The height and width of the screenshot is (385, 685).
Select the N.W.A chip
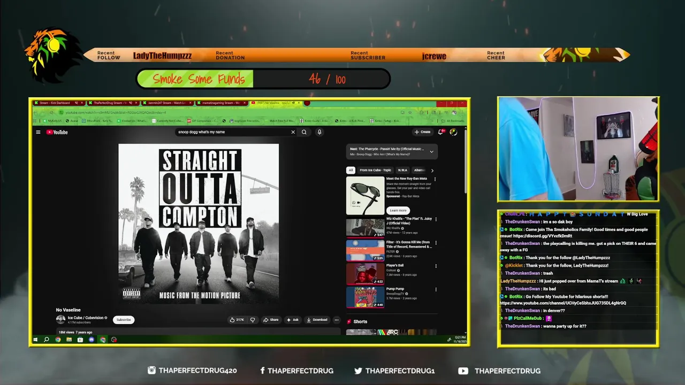(402, 170)
